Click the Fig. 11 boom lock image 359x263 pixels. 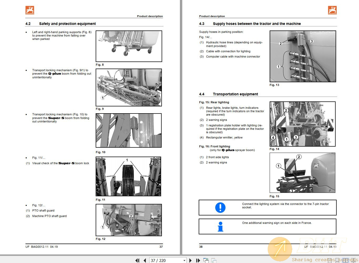[x=128, y=177]
